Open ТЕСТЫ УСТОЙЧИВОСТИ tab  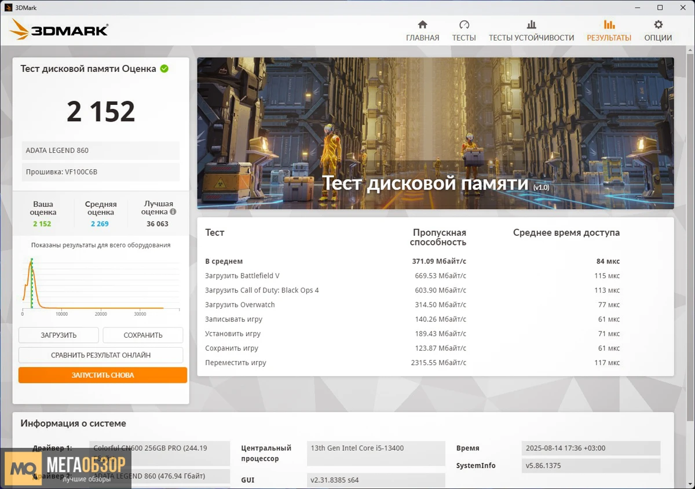coord(531,31)
